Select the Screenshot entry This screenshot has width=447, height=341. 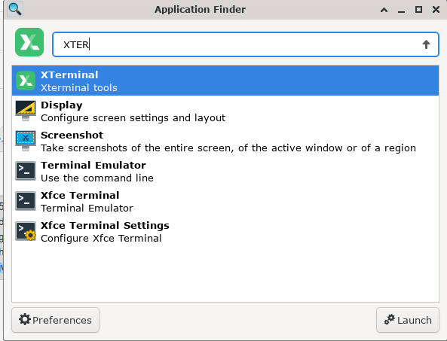[225, 141]
